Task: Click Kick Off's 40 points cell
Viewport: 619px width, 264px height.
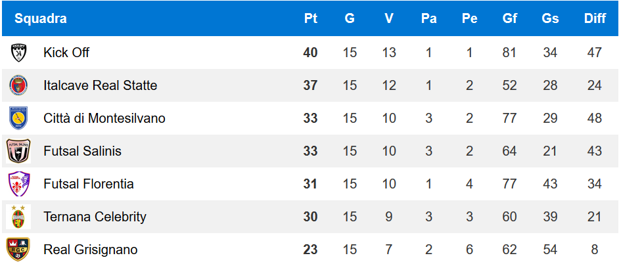Action: tap(310, 53)
